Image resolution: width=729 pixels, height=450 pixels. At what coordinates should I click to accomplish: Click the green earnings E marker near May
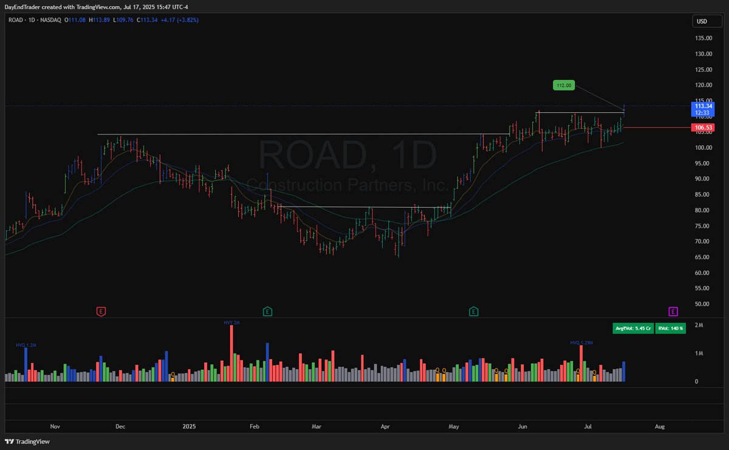[x=473, y=312]
